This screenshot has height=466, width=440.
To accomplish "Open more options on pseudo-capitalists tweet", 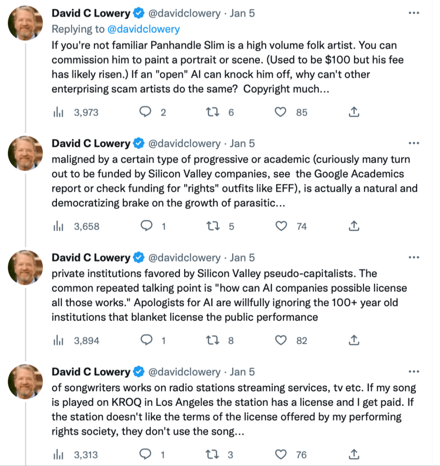I will point(414,257).
